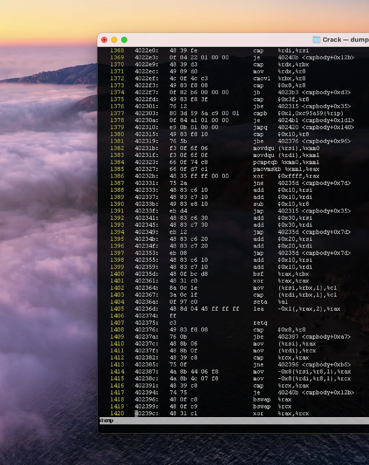
Task: Click the yellow minimize window button
Action: click(114, 40)
